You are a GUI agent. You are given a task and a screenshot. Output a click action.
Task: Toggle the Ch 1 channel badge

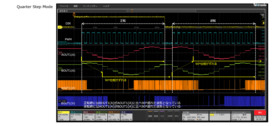point(63,116)
